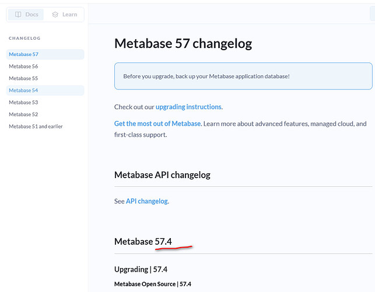Open Metabase 51 and earlier

pyautogui.click(x=36, y=126)
